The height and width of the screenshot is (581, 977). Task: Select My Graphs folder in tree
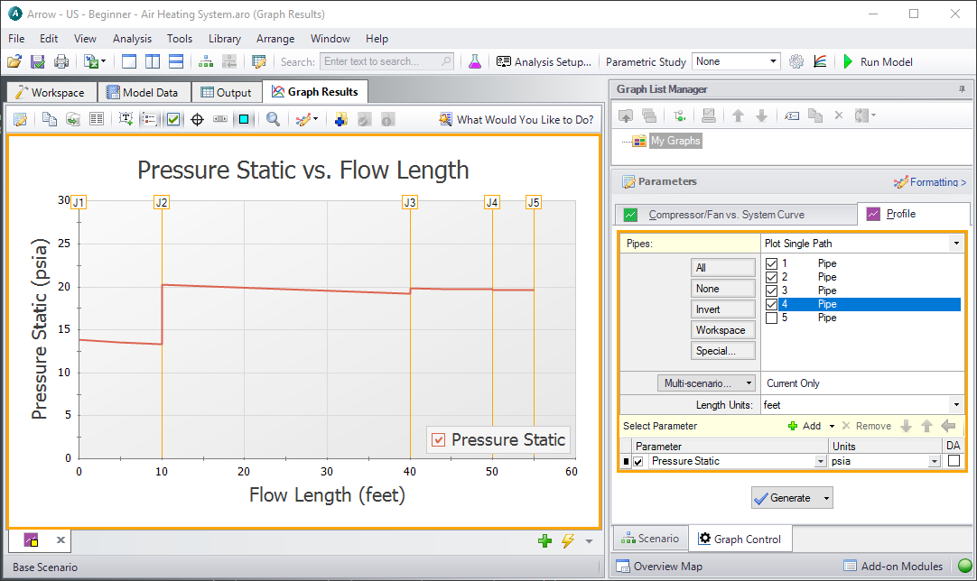(675, 141)
